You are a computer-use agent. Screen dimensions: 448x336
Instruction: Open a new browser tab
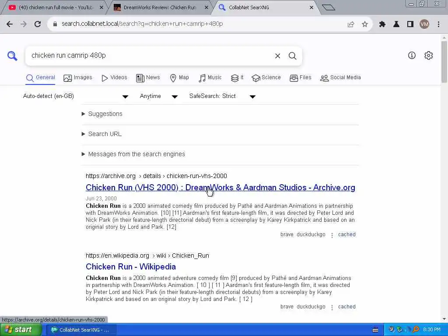[x=328, y=7]
